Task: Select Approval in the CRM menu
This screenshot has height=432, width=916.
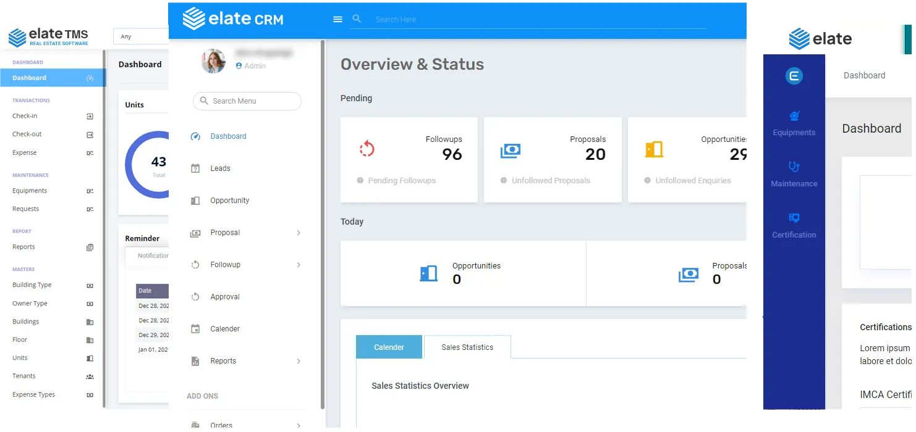Action: click(225, 297)
